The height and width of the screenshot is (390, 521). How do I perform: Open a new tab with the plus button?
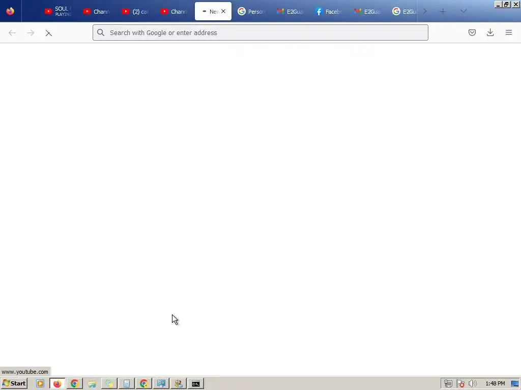coord(443,11)
